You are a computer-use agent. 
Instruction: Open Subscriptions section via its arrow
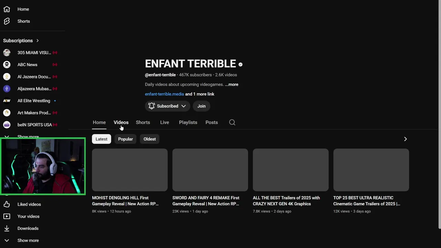pos(38,41)
